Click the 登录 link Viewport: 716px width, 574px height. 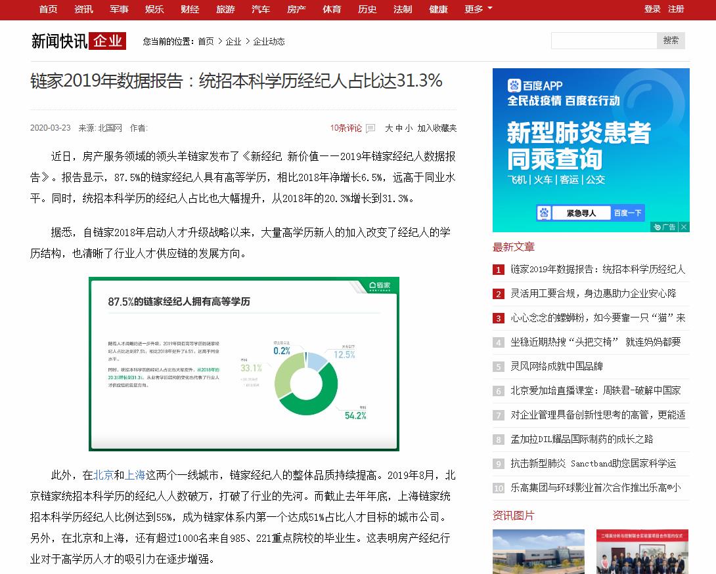[x=652, y=9]
